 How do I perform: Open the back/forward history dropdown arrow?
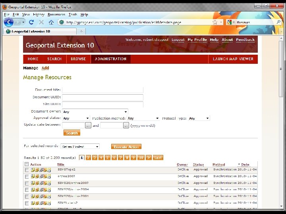pyautogui.click(x=23, y=22)
